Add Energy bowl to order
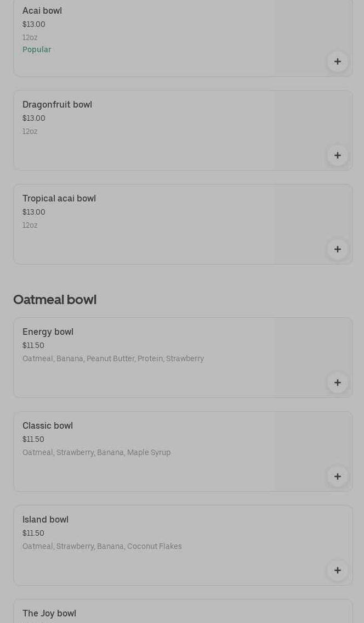This screenshot has height=623, width=364. 338,383
